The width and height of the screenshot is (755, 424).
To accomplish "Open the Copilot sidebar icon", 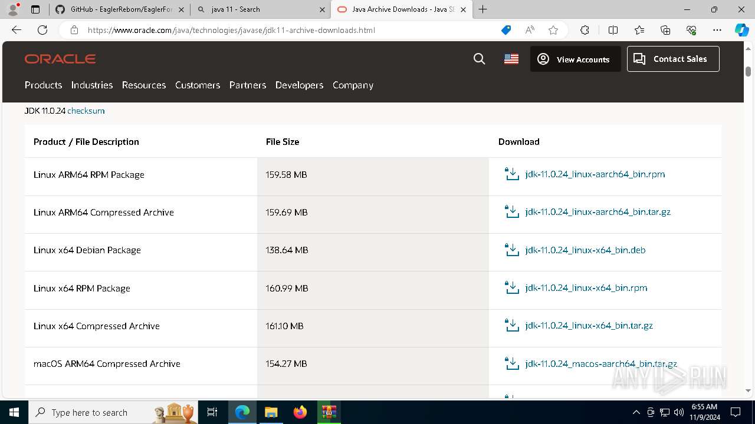I will pyautogui.click(x=741, y=30).
